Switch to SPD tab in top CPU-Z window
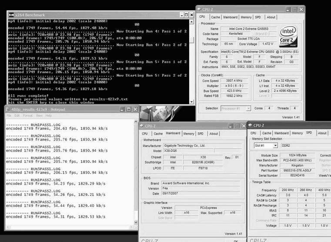 pos(258,17)
